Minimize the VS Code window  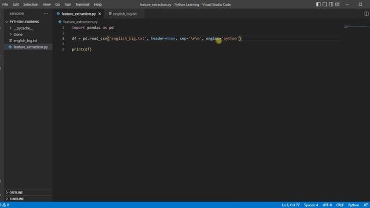coord(347,4)
